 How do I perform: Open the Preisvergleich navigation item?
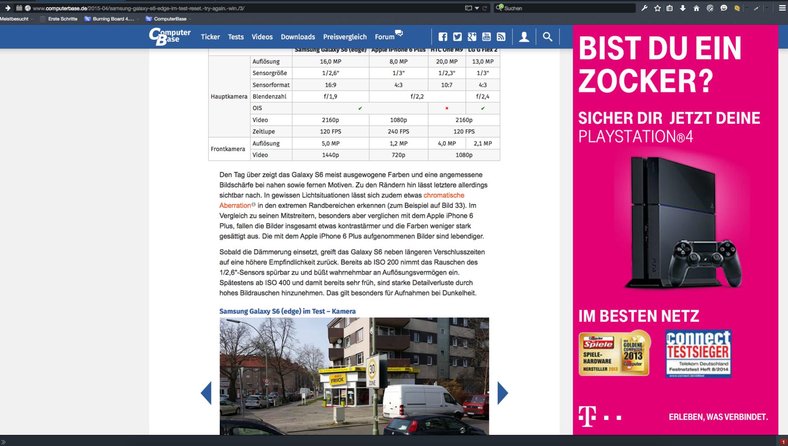345,37
